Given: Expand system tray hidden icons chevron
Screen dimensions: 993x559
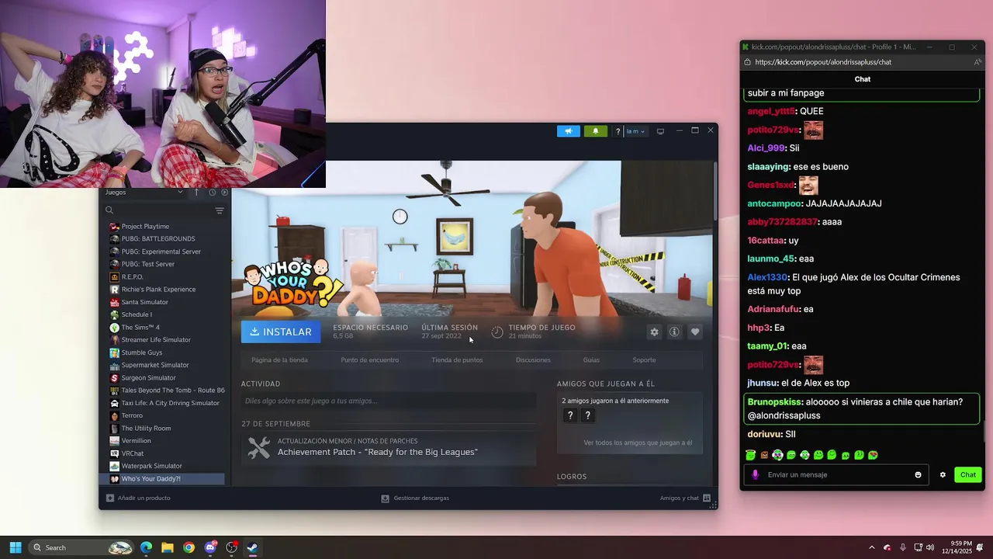Looking at the screenshot, I should pyautogui.click(x=871, y=547).
